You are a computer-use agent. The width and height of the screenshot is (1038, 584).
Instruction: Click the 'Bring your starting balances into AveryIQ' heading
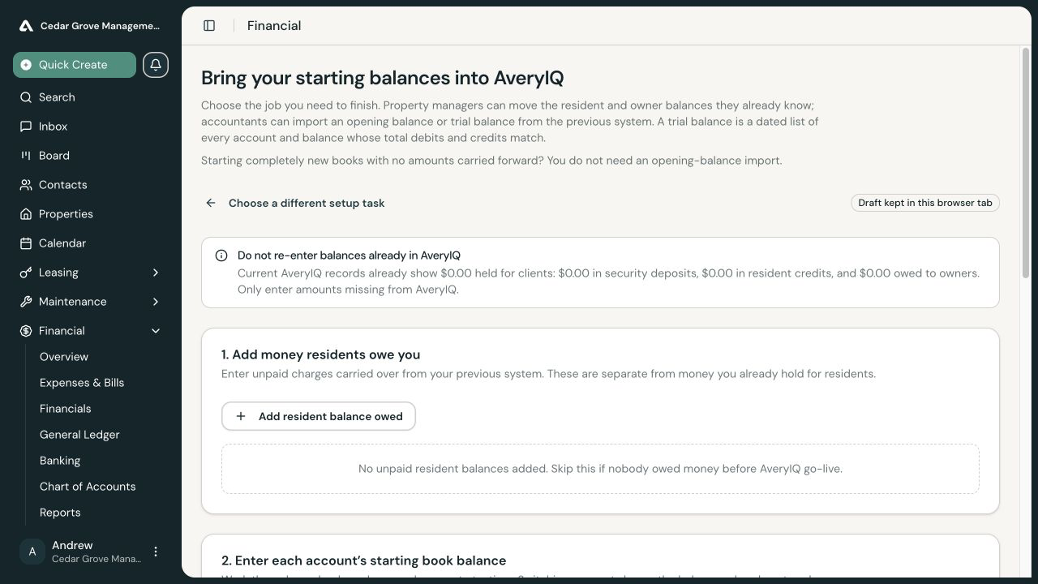point(383,78)
